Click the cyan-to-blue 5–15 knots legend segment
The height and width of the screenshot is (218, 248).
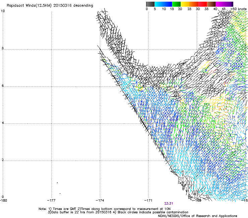(x=163, y=4)
